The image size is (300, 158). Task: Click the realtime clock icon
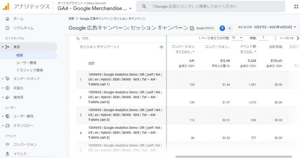click(7, 28)
